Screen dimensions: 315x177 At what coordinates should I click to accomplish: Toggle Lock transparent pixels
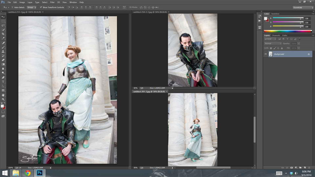click(x=271, y=48)
